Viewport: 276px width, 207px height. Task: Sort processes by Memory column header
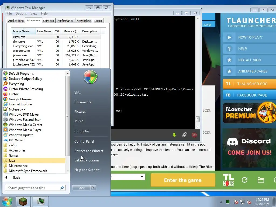point(71,31)
